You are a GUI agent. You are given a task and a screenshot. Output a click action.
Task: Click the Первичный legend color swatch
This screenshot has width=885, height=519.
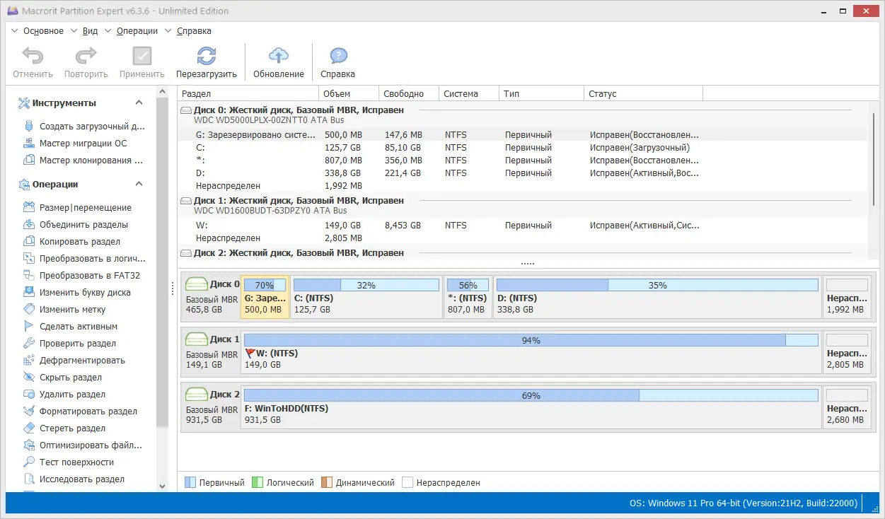click(190, 483)
